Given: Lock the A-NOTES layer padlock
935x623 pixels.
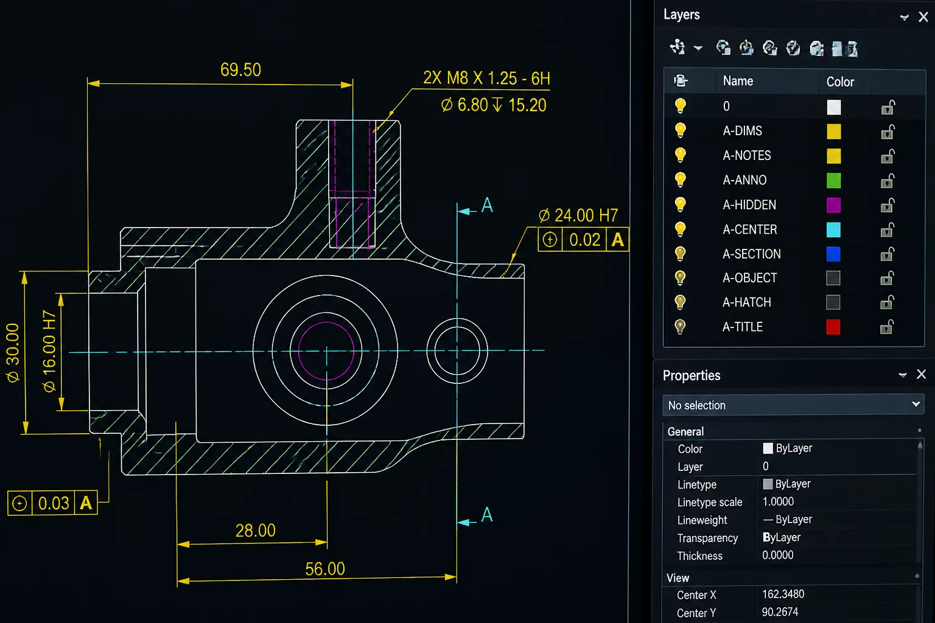Looking at the screenshot, I should click(x=888, y=156).
